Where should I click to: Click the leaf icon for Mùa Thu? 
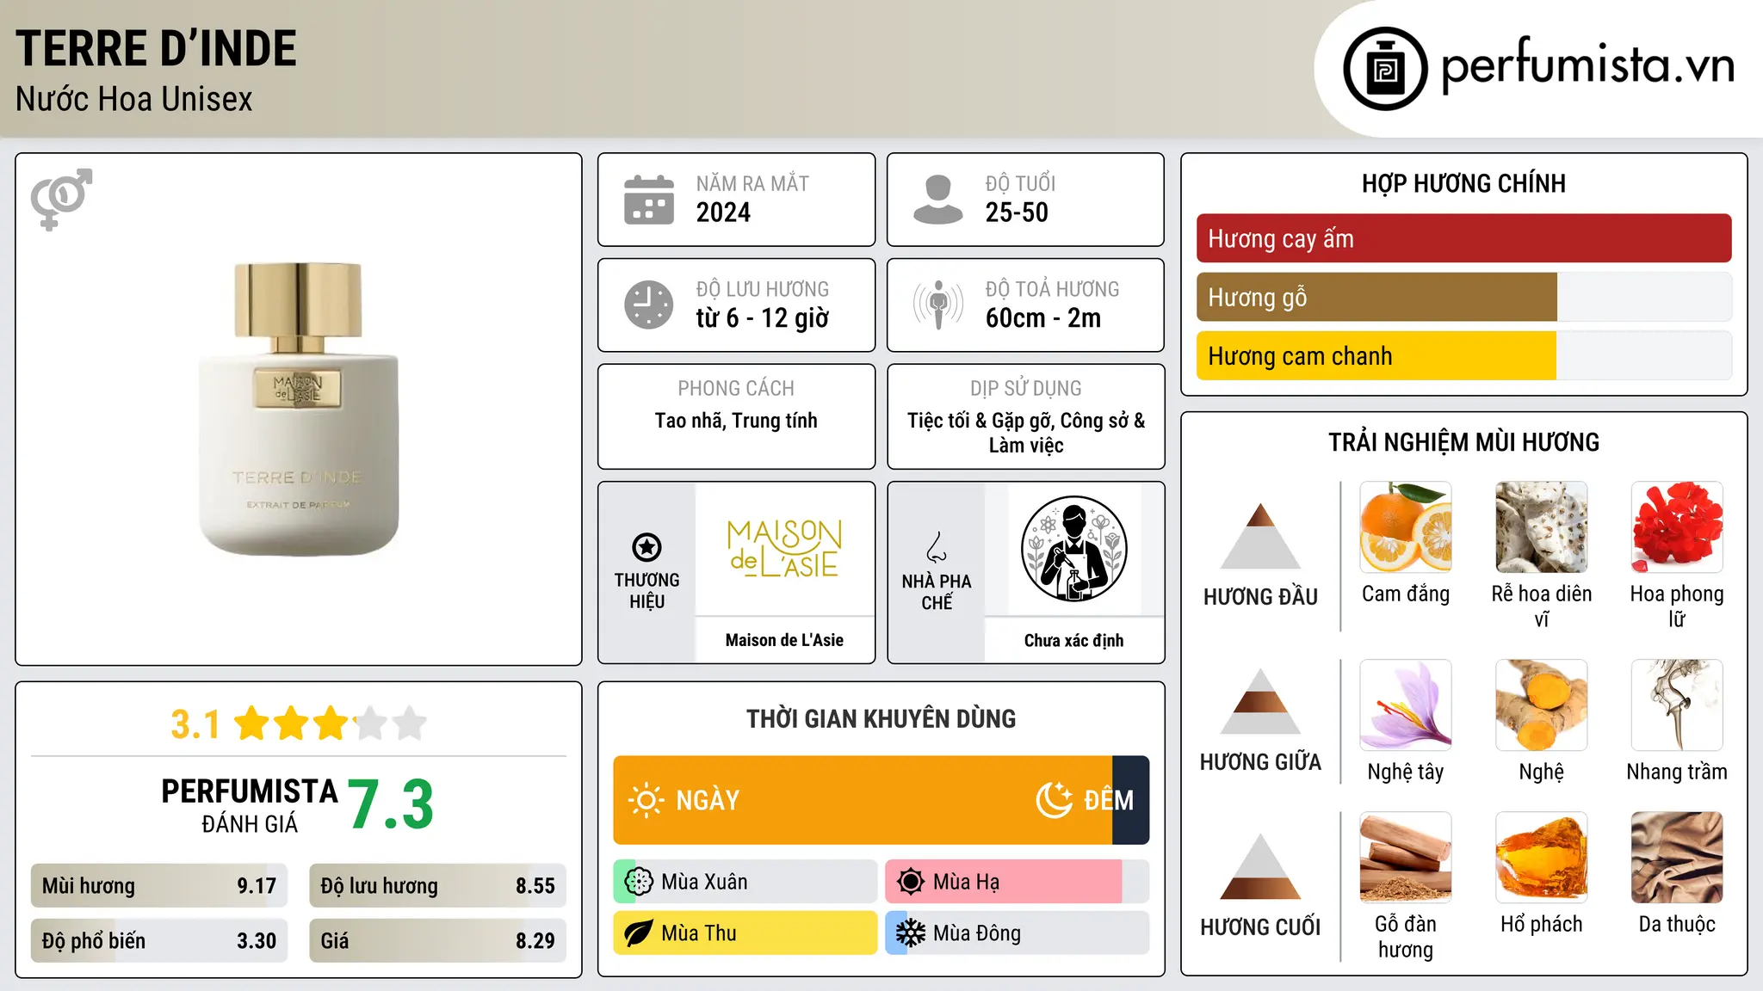tap(639, 933)
